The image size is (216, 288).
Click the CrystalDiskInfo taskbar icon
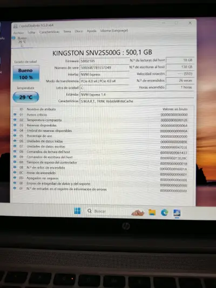click(x=177, y=213)
